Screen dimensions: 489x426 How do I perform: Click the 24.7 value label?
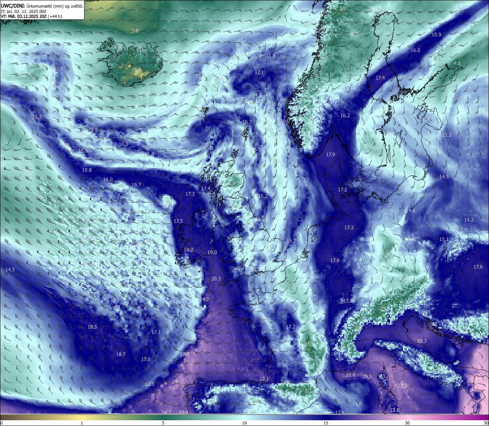point(166,412)
